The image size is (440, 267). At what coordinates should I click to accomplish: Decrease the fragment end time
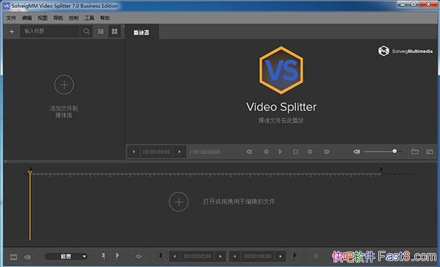[x=234, y=256]
